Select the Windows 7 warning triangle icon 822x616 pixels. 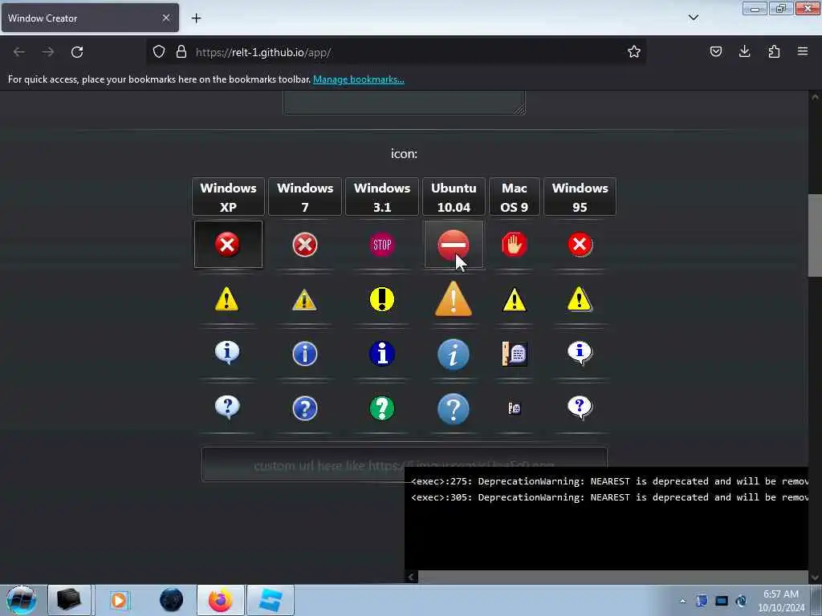point(304,300)
